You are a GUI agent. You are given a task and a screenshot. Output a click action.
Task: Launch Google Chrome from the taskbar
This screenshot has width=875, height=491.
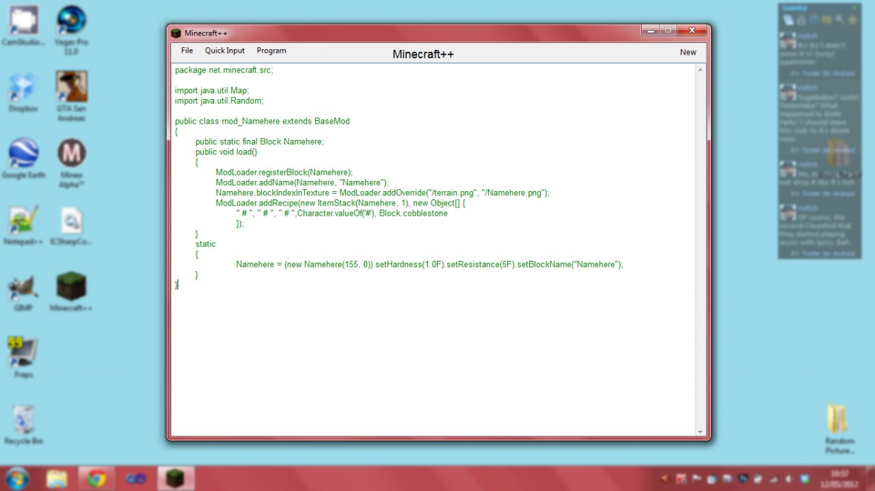coord(97,478)
